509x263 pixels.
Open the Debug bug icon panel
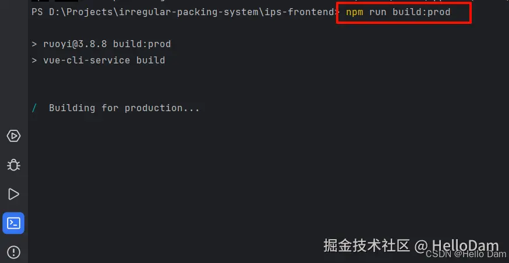pyautogui.click(x=13, y=165)
